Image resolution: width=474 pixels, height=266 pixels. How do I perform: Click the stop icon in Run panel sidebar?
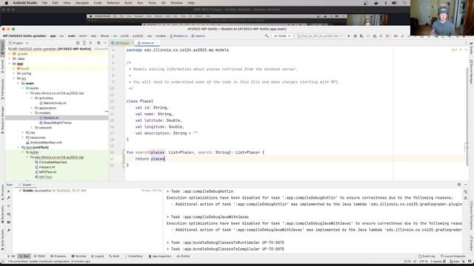pos(9,206)
